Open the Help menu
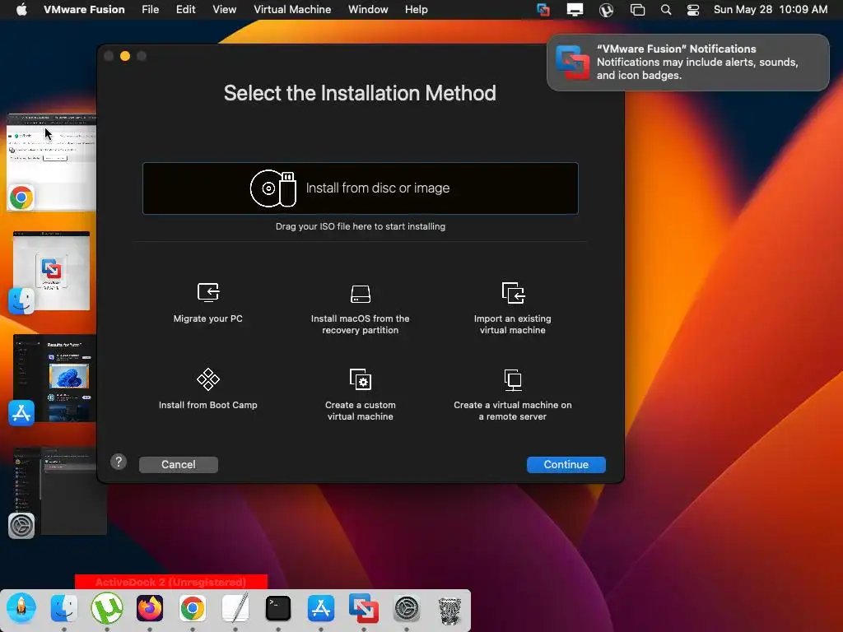Image resolution: width=843 pixels, height=632 pixels. pyautogui.click(x=416, y=10)
